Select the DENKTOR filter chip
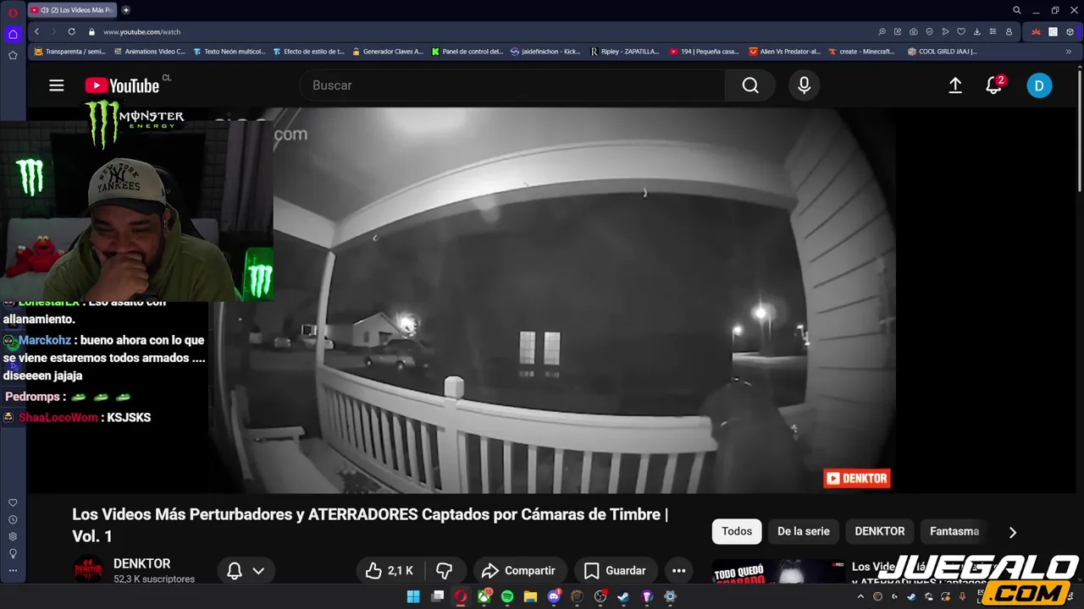Viewport: 1084px width, 609px height. (x=880, y=531)
